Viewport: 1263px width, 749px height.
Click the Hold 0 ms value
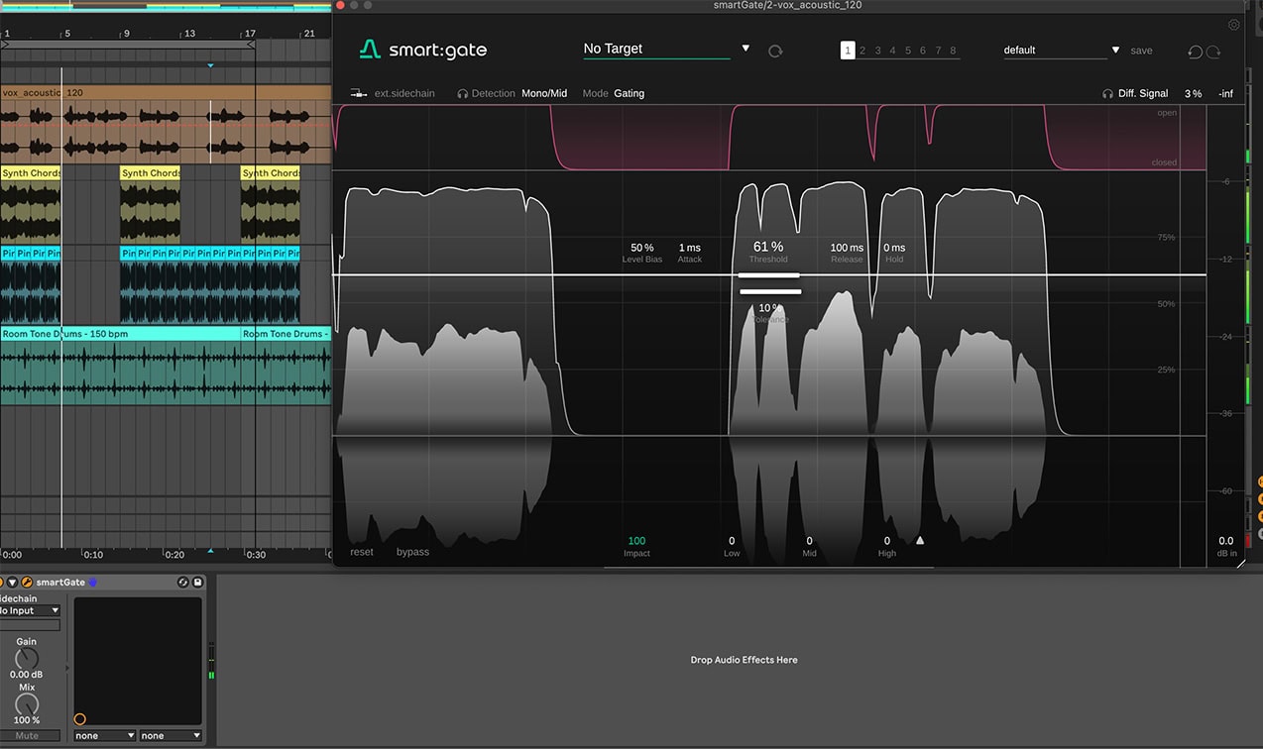[x=894, y=248]
